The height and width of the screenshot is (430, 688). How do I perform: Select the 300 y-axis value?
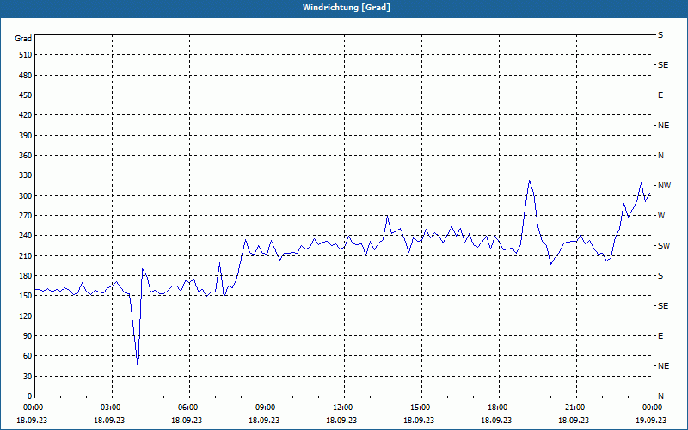26,196
